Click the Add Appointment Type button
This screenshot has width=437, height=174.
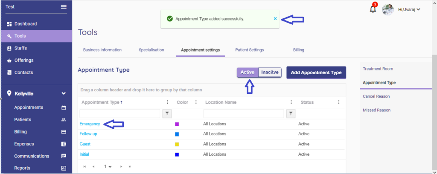click(x=316, y=72)
